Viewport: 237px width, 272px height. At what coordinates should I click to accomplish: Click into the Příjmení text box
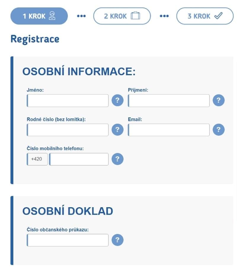click(x=169, y=100)
